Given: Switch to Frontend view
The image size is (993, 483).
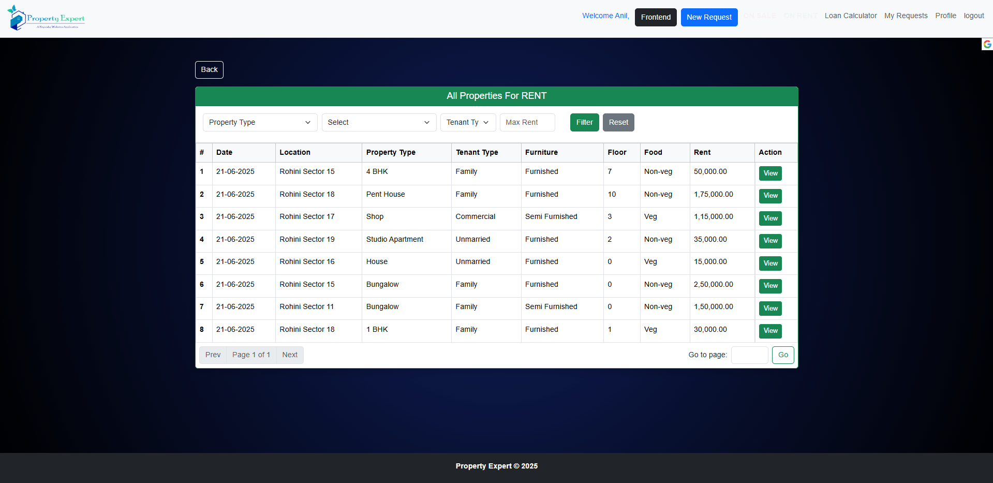Looking at the screenshot, I should (x=656, y=17).
